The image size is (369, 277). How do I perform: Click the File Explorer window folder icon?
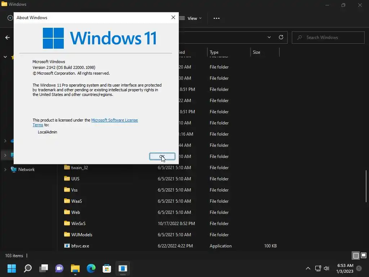pos(4,4)
